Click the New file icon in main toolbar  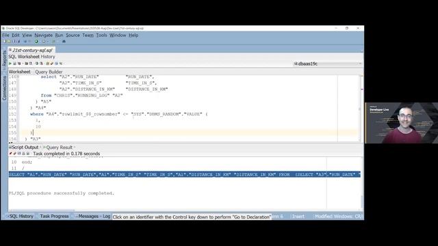point(4,41)
